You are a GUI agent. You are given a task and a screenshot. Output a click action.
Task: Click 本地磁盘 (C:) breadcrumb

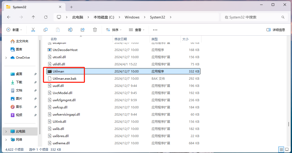click(104, 17)
